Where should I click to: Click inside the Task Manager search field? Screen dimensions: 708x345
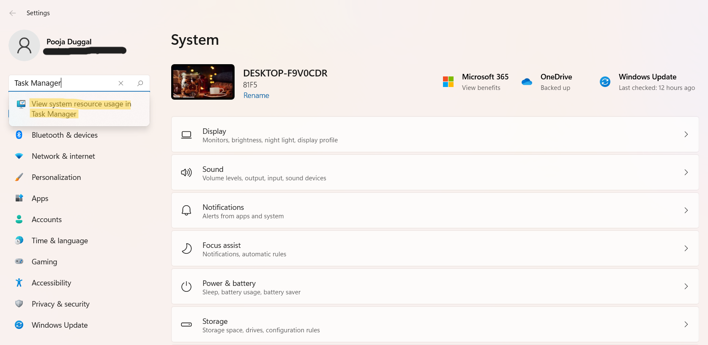pos(63,83)
